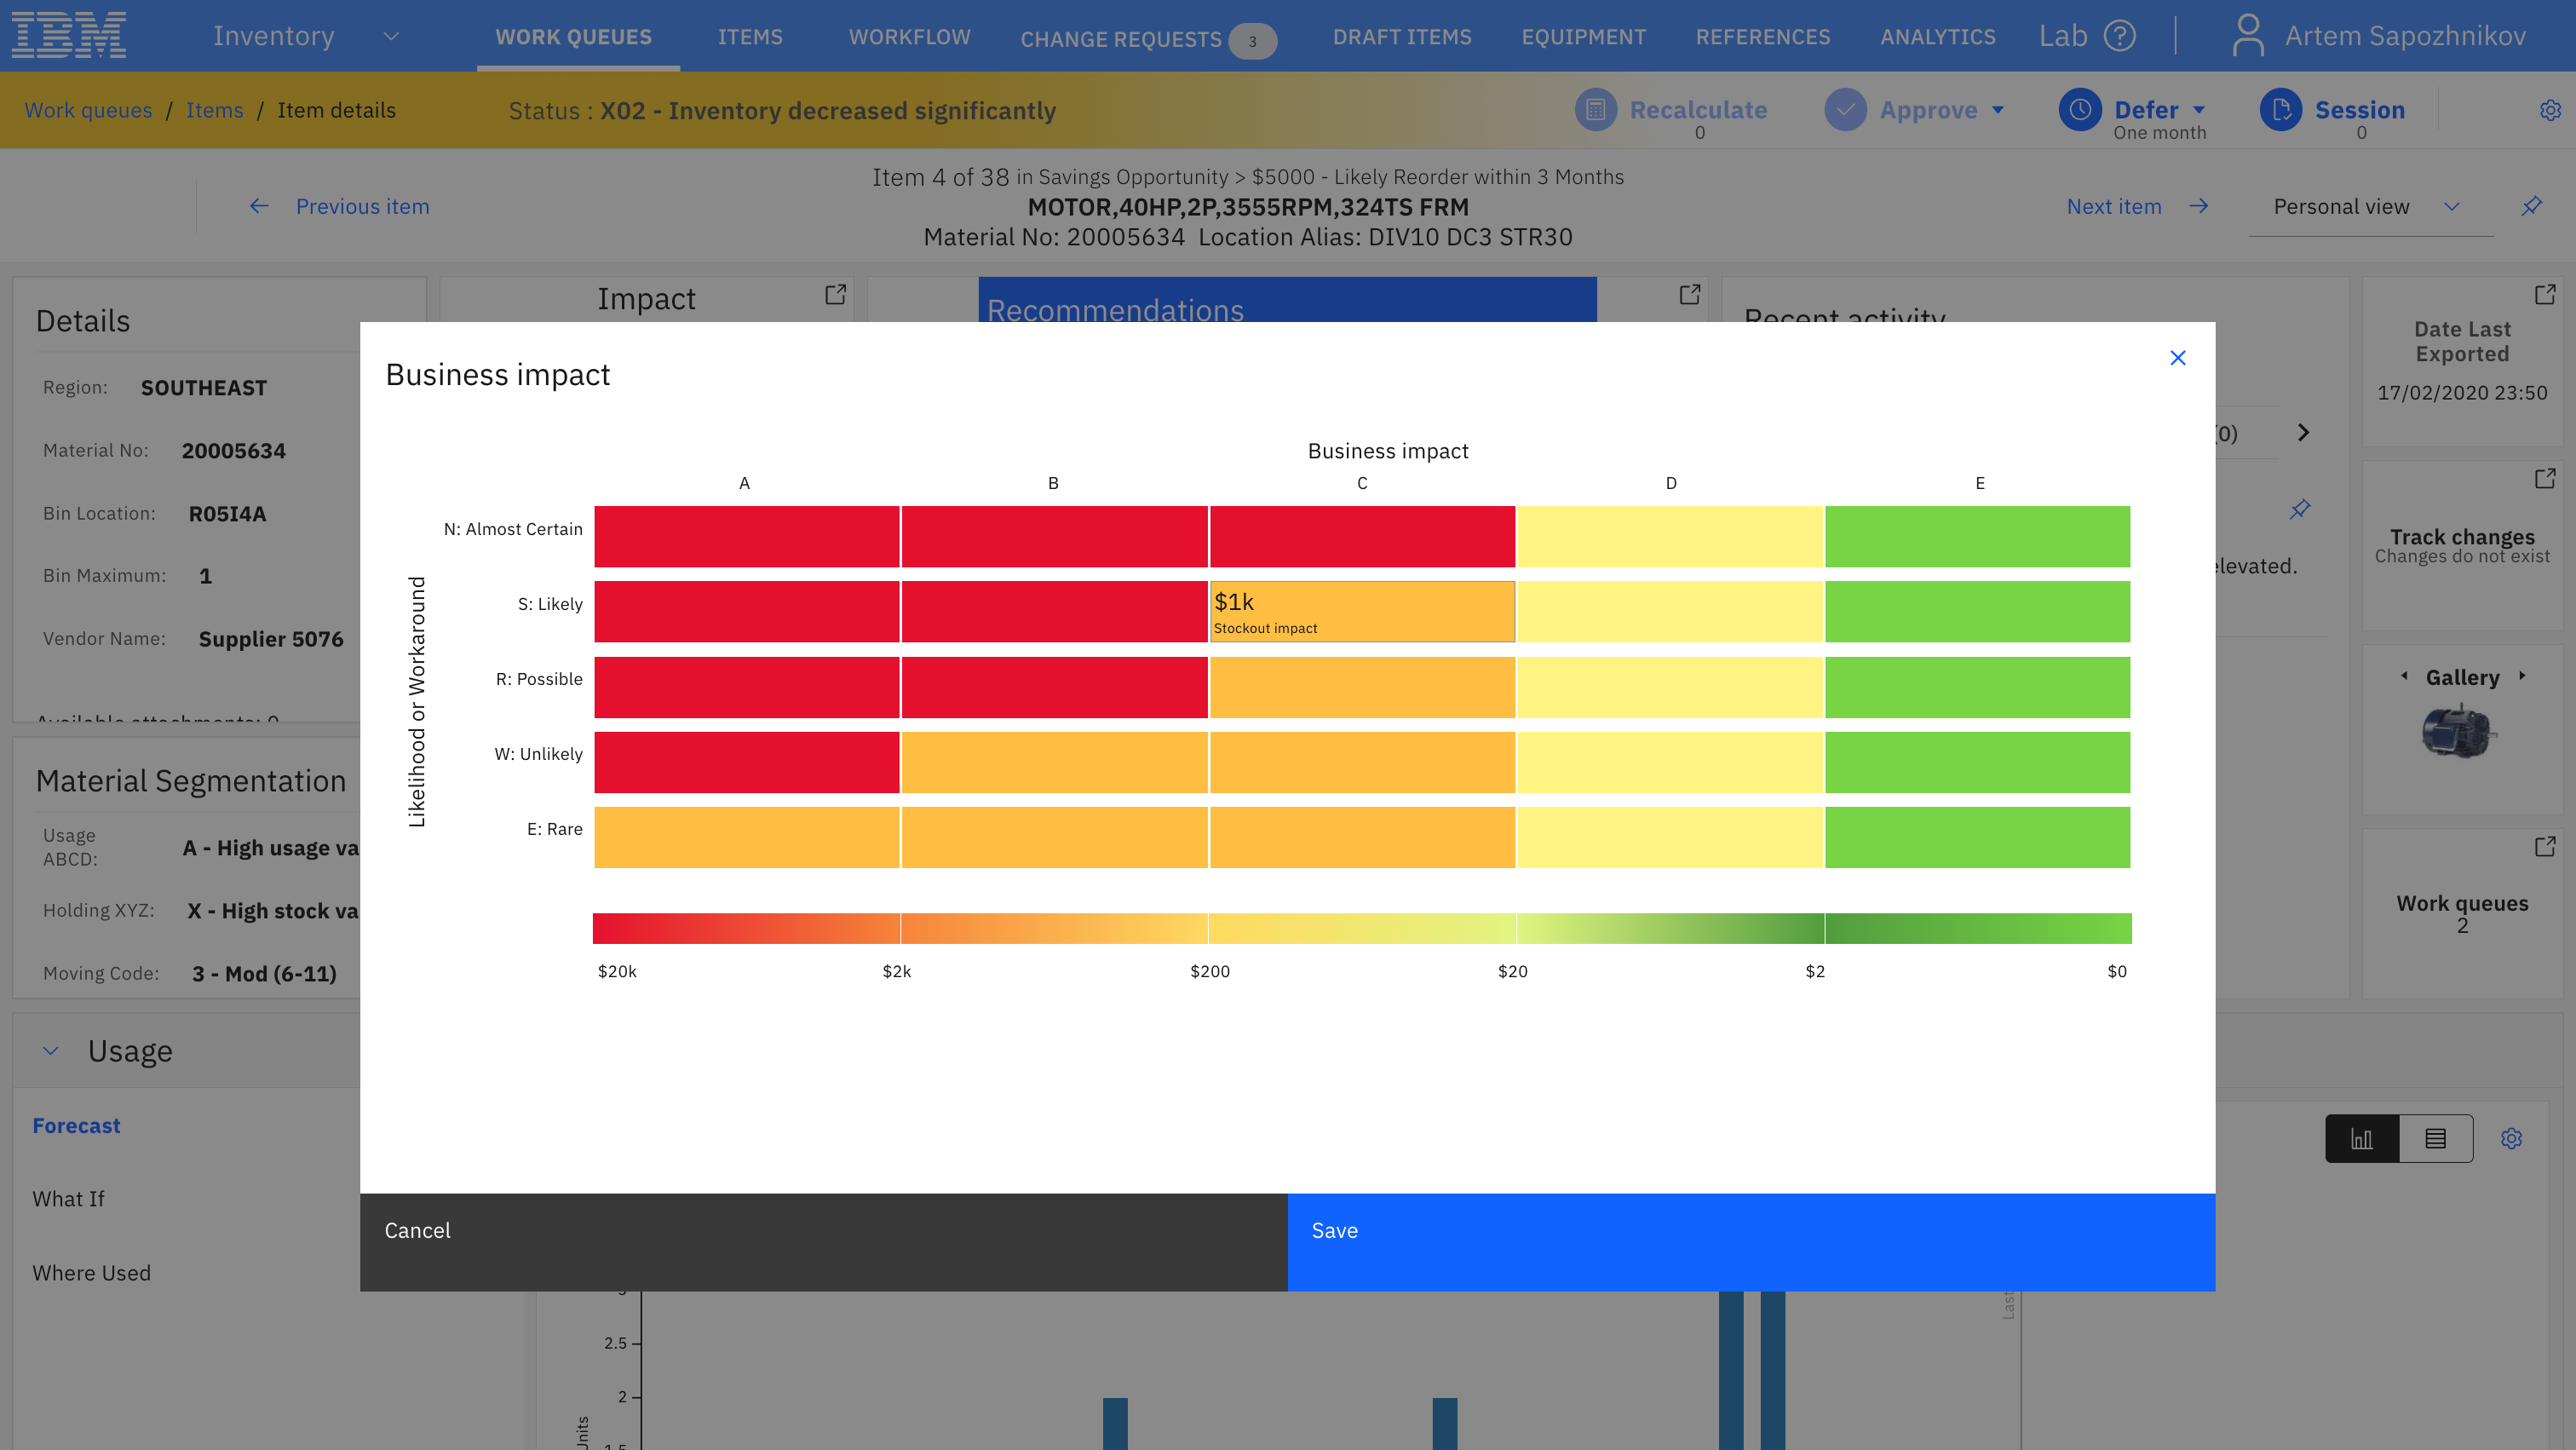
Task: Pop out the Recommendations panel
Action: [1689, 295]
